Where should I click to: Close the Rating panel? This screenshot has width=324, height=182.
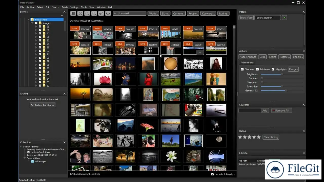304,131
